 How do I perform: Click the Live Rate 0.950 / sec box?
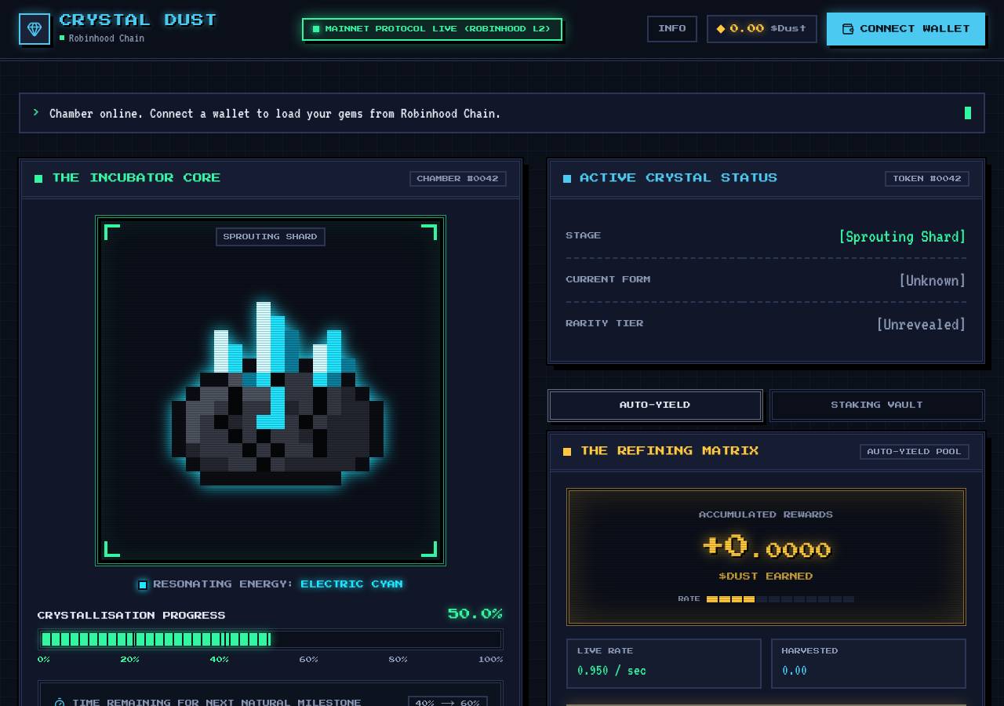[x=664, y=664]
